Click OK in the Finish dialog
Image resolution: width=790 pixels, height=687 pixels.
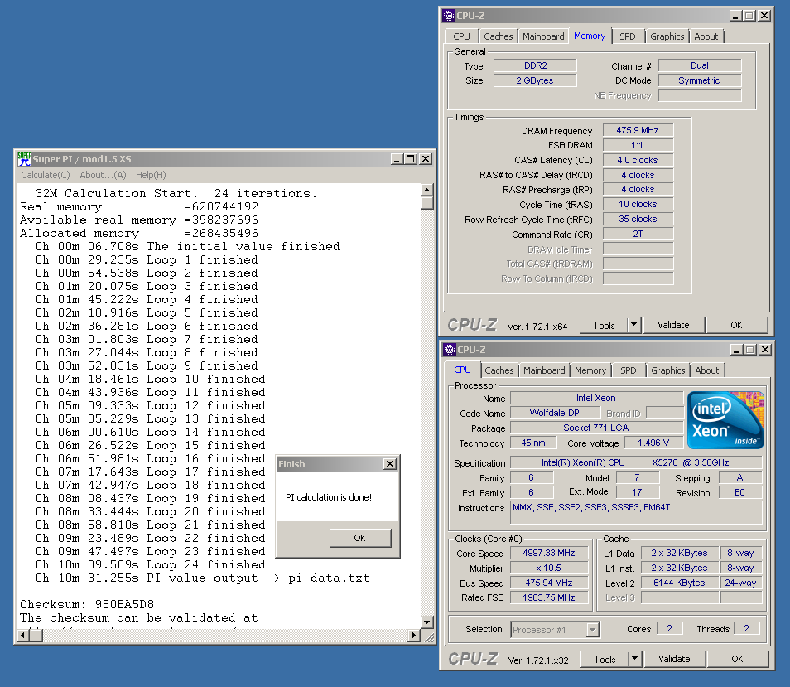click(x=359, y=538)
